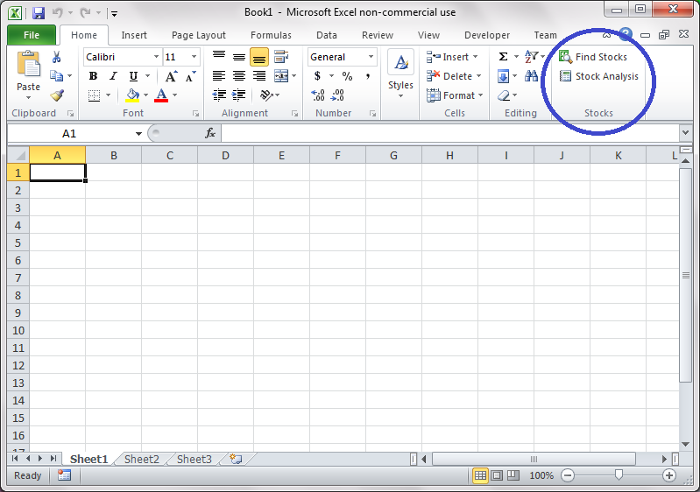
Task: Open Find & Select binoculars
Action: pos(531,76)
